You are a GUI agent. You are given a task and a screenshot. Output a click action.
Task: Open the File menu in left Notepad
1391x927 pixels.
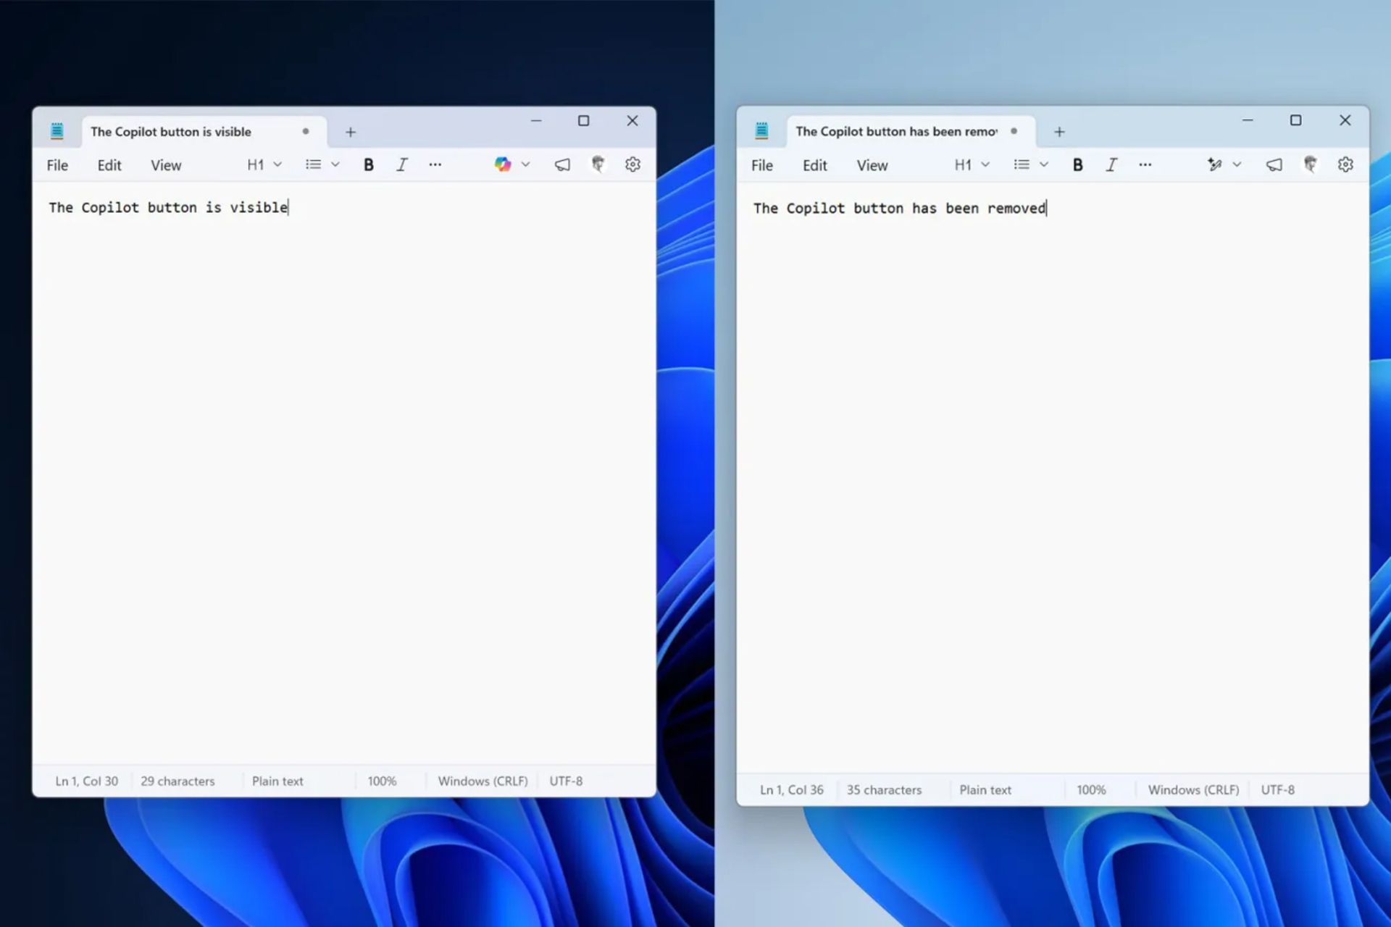click(57, 165)
